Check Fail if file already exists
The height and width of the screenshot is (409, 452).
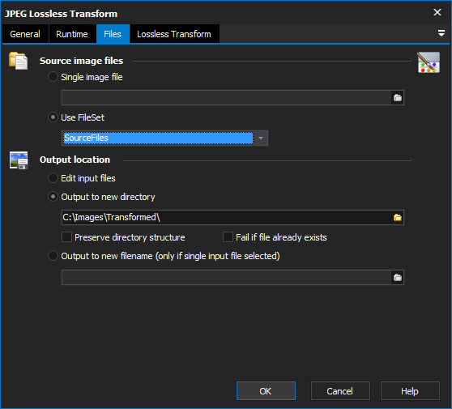(x=275, y=237)
